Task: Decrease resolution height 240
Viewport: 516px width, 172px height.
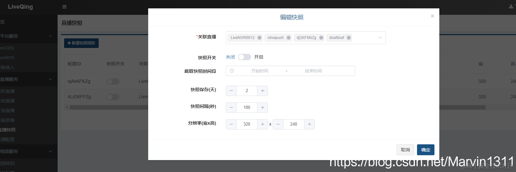Action: tap(278, 124)
